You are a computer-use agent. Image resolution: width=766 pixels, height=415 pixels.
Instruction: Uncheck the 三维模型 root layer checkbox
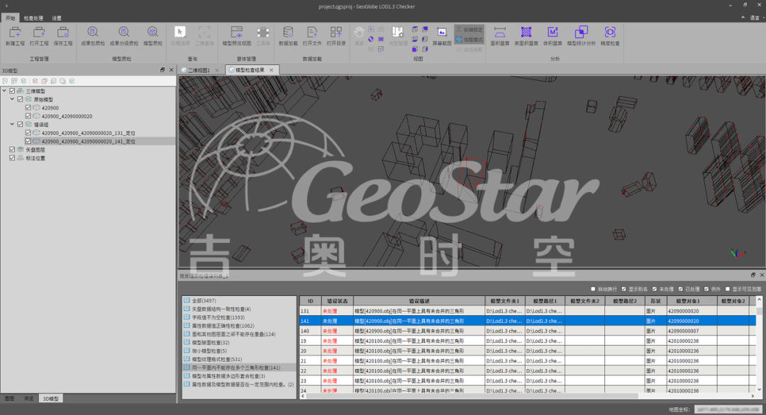pos(13,91)
